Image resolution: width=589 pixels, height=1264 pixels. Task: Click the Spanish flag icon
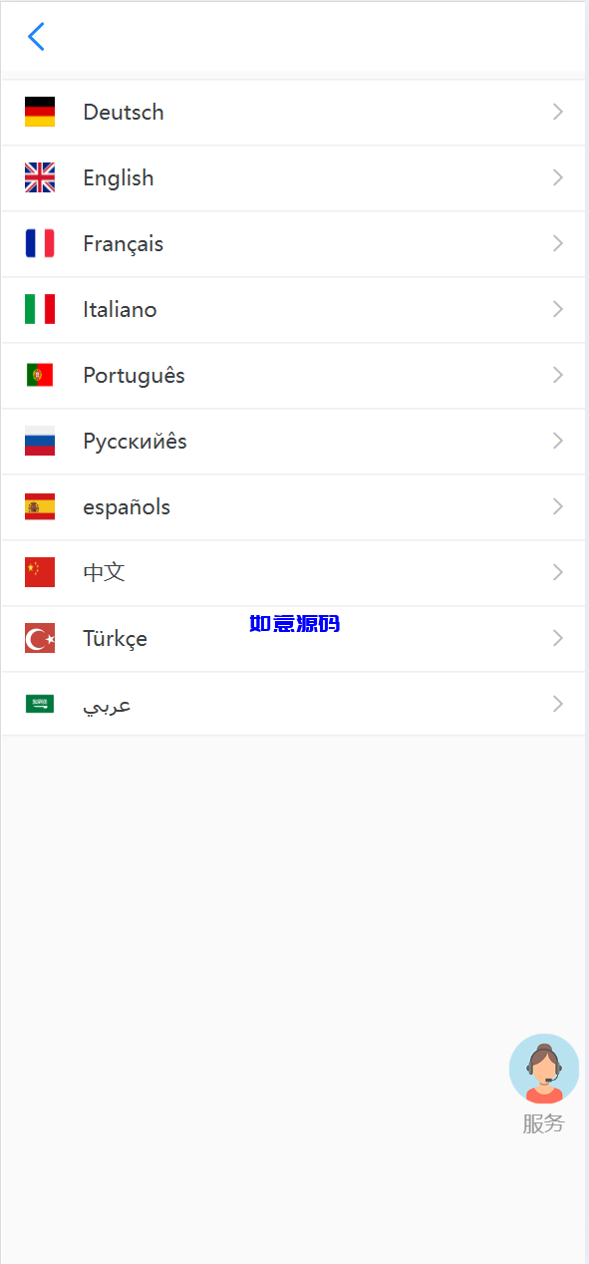[x=40, y=506]
